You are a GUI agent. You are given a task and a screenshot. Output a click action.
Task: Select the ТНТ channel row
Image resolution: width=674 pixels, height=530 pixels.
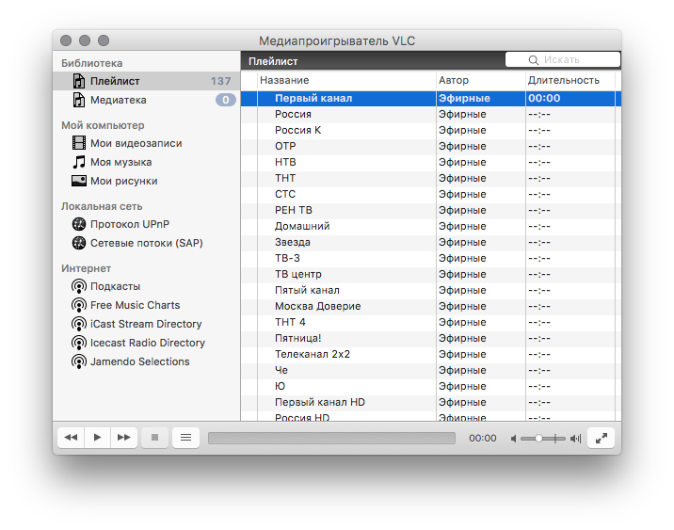[431, 178]
